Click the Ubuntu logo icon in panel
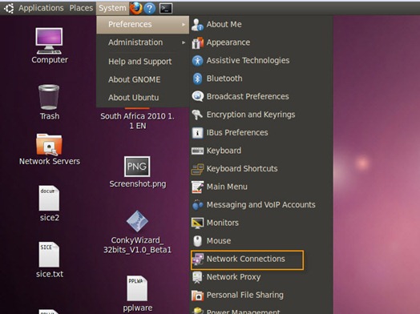Image resolution: width=420 pixels, height=314 pixels. (9, 8)
